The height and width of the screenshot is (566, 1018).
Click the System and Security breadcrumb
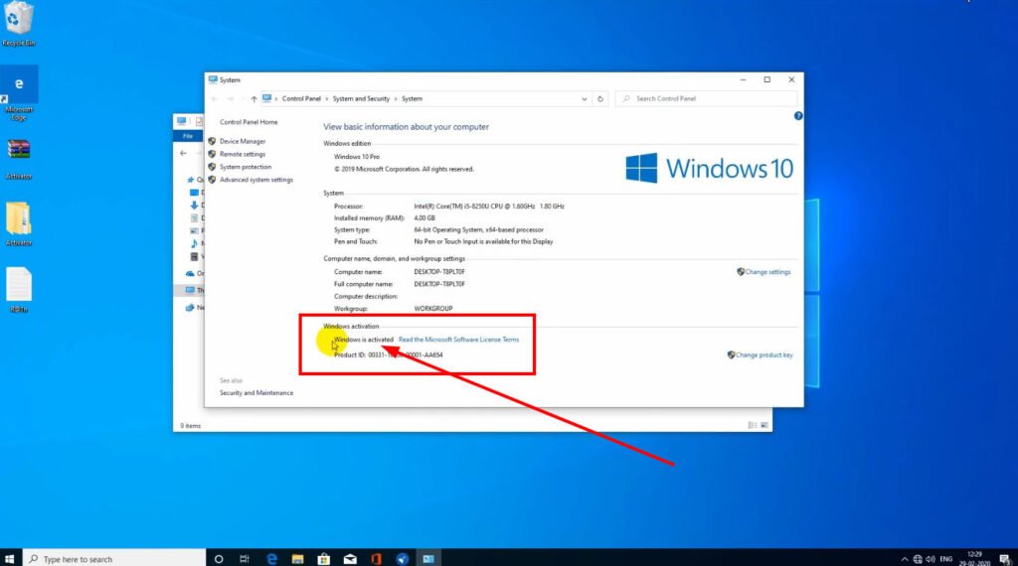click(x=361, y=98)
